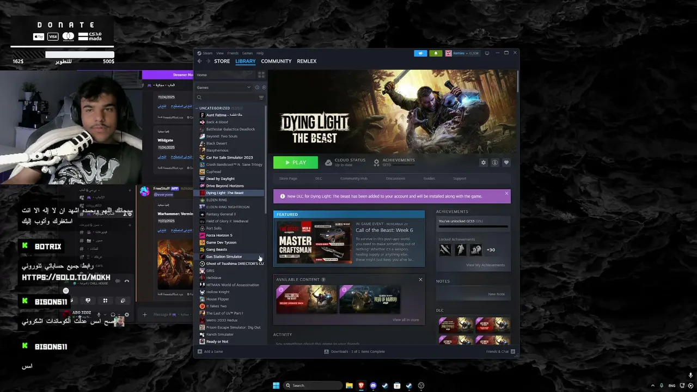Go forward using Steam forward arrow
Viewport: 697px width, 392px height.
[x=207, y=61]
